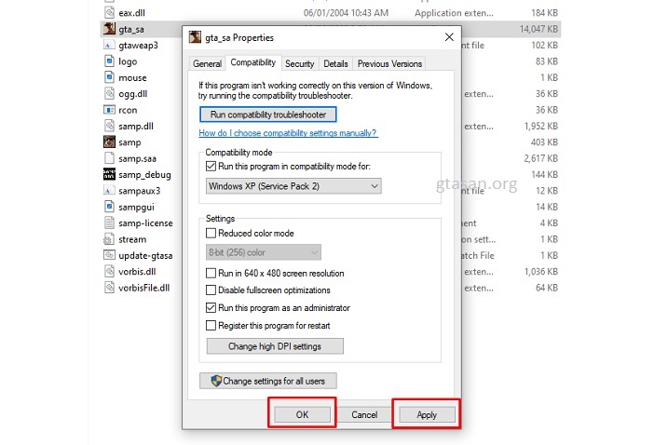Select the vorbisFile.dll file icon
This screenshot has width=654, height=445.
click(x=109, y=288)
